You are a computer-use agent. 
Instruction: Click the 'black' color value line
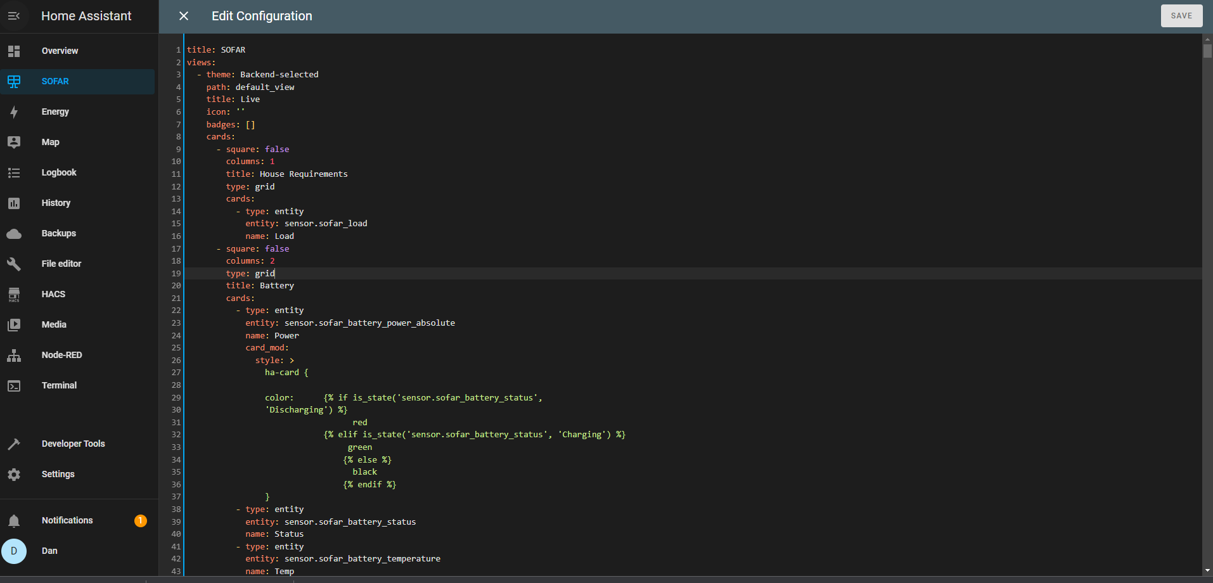coord(365,472)
